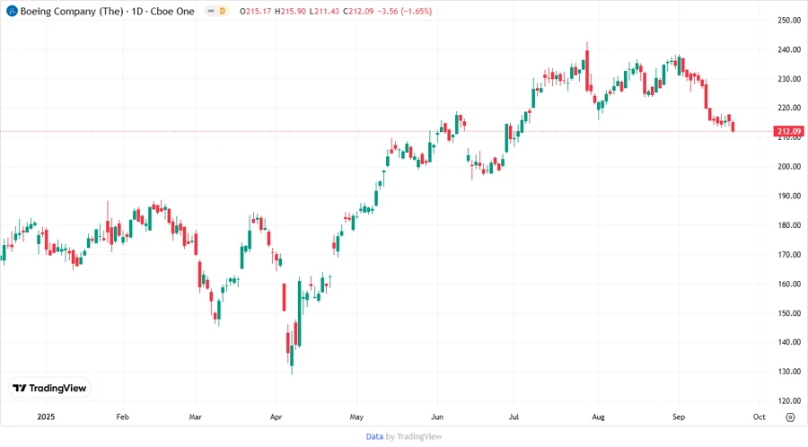Click the 'Jun' time axis label

pyautogui.click(x=437, y=416)
